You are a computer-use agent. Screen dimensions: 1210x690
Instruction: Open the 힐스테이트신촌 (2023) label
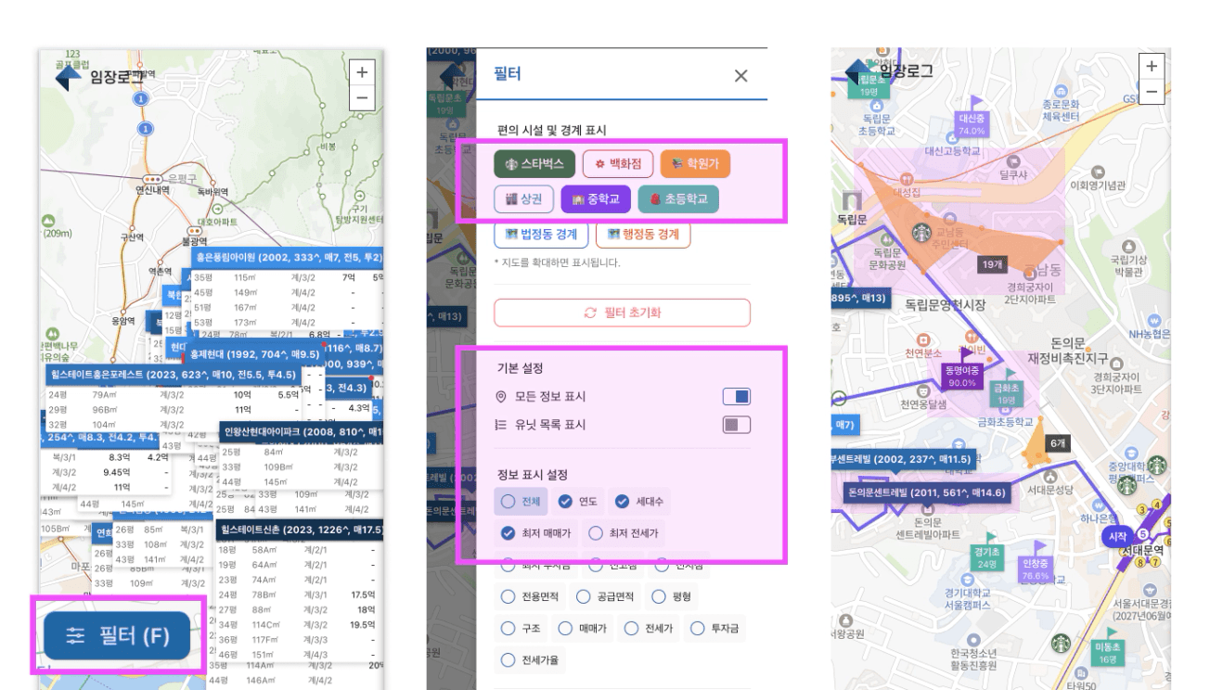300,530
